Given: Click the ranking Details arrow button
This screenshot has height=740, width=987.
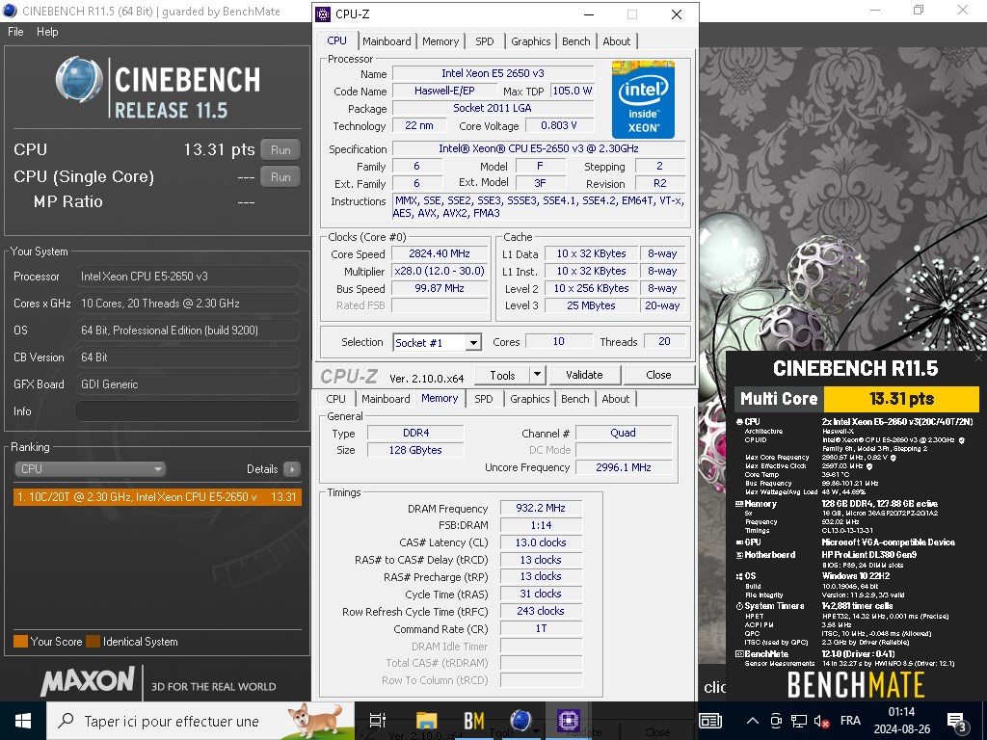Looking at the screenshot, I should (x=292, y=469).
